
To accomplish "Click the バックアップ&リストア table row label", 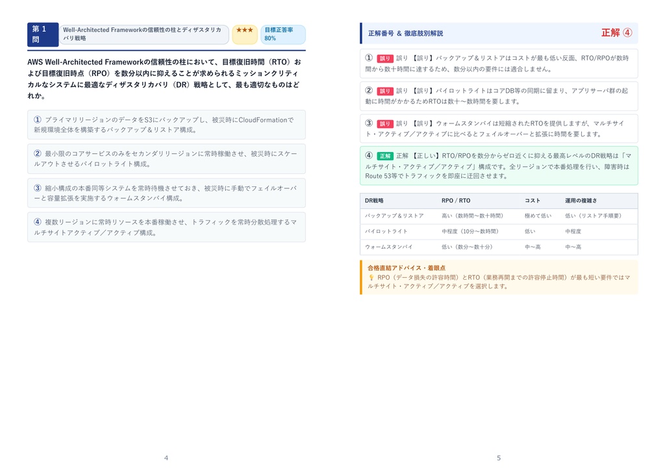I will coord(394,216).
